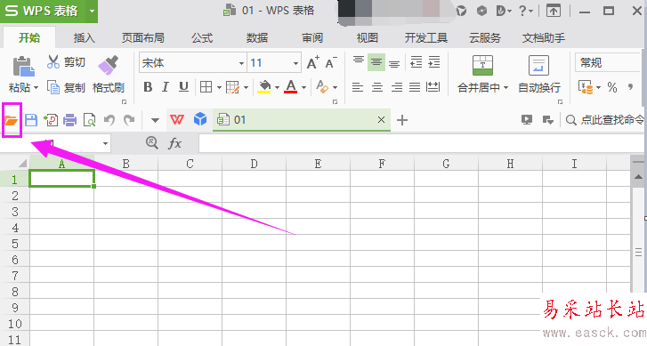This screenshot has width=647, height=346.
Task: Toggle underline formatting
Action: tap(183, 87)
